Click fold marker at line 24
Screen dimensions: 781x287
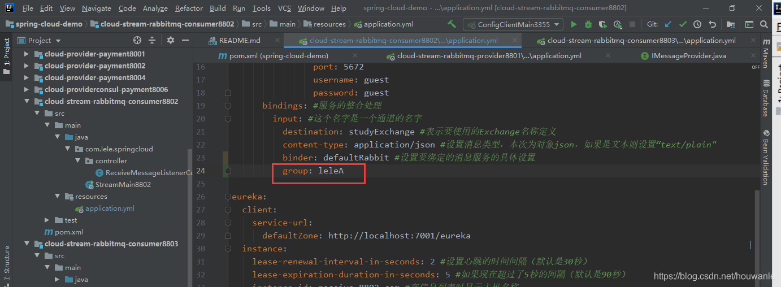pyautogui.click(x=228, y=171)
